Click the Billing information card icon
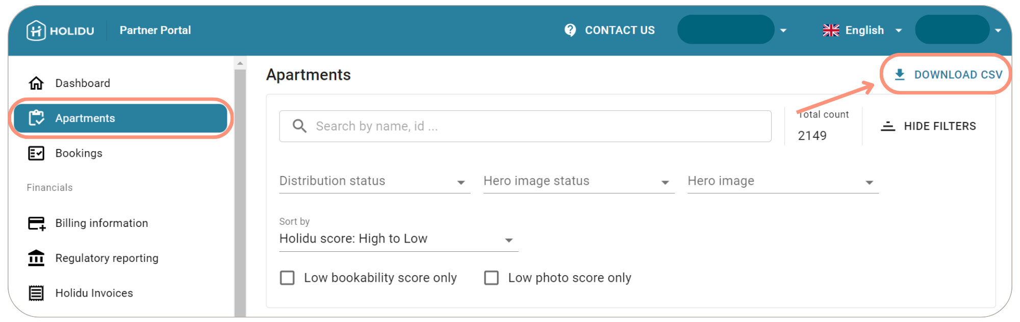 [x=36, y=223]
